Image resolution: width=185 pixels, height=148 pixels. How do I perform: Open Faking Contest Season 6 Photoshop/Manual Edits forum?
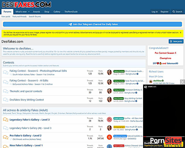(38, 71)
